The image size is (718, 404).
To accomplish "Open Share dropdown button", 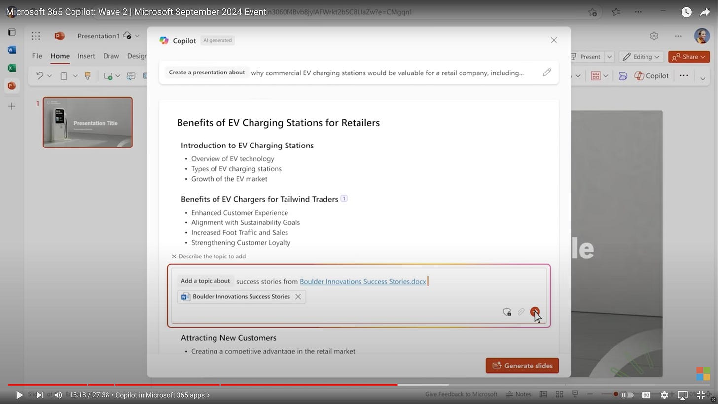I will (688, 57).
